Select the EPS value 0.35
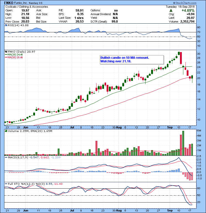The height and width of the screenshot is (213, 206). pos(80,14)
